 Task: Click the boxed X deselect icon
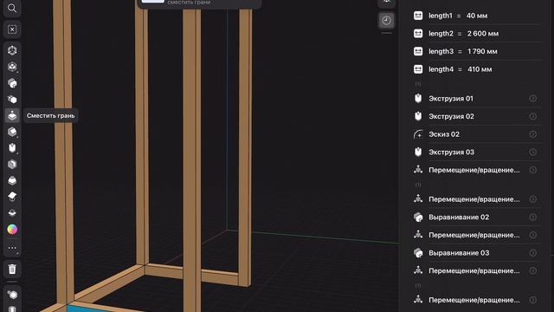coord(12,29)
